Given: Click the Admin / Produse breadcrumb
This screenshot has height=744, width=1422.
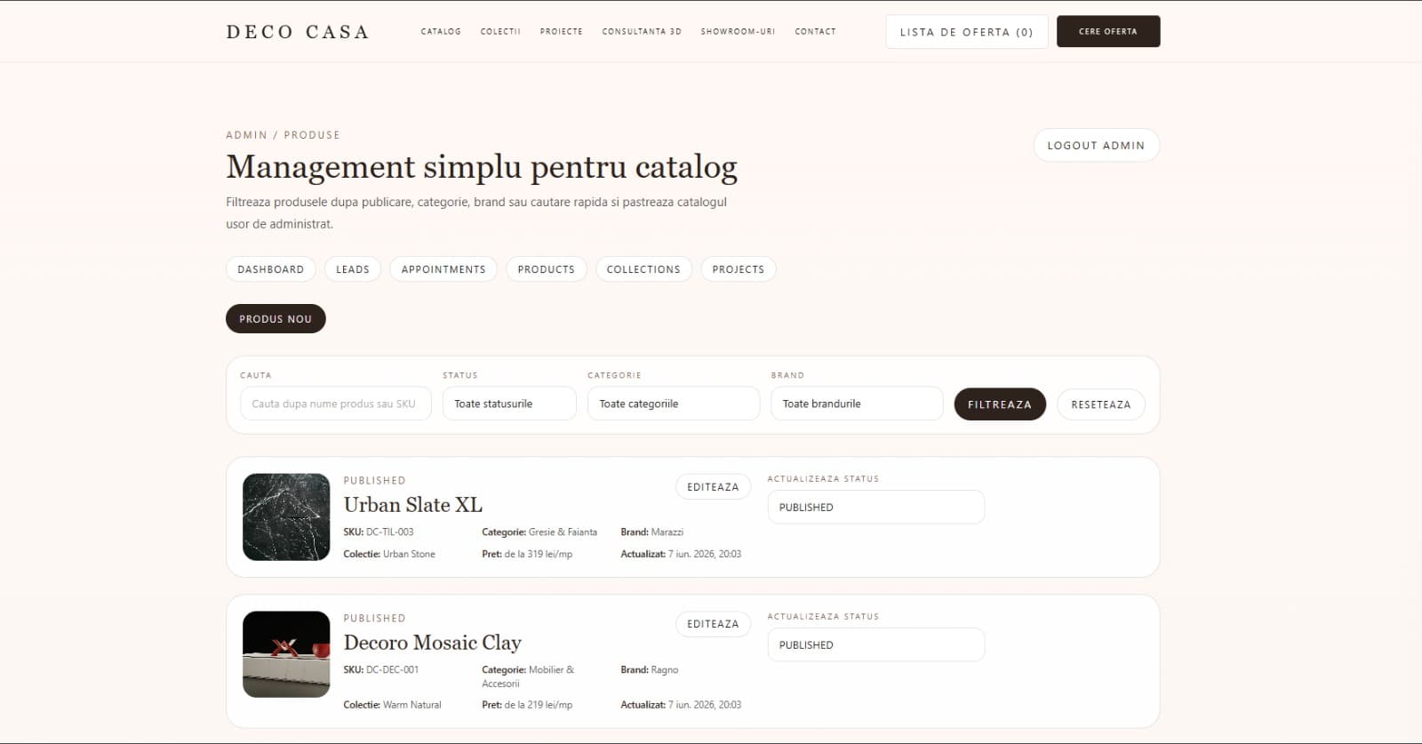Looking at the screenshot, I should (283, 135).
